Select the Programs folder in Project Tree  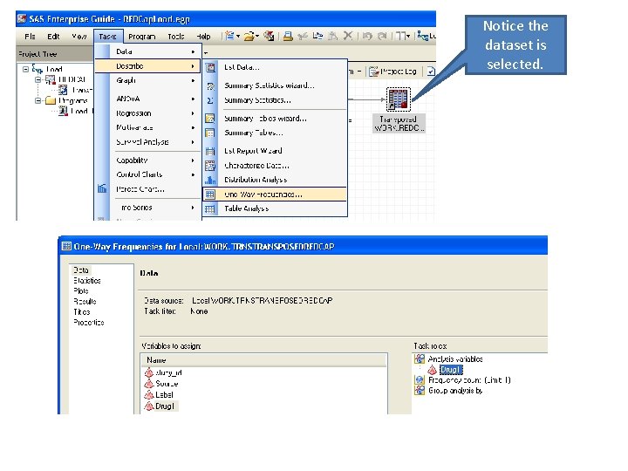[72, 100]
